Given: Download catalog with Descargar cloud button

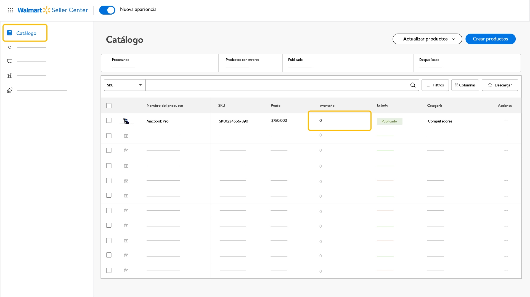Looking at the screenshot, I should [500, 85].
